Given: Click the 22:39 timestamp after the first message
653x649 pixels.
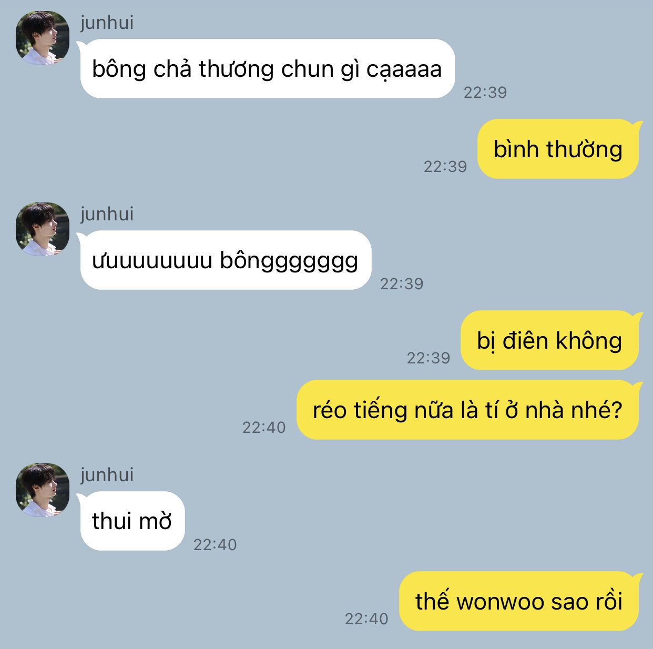Looking at the screenshot, I should click(485, 93).
